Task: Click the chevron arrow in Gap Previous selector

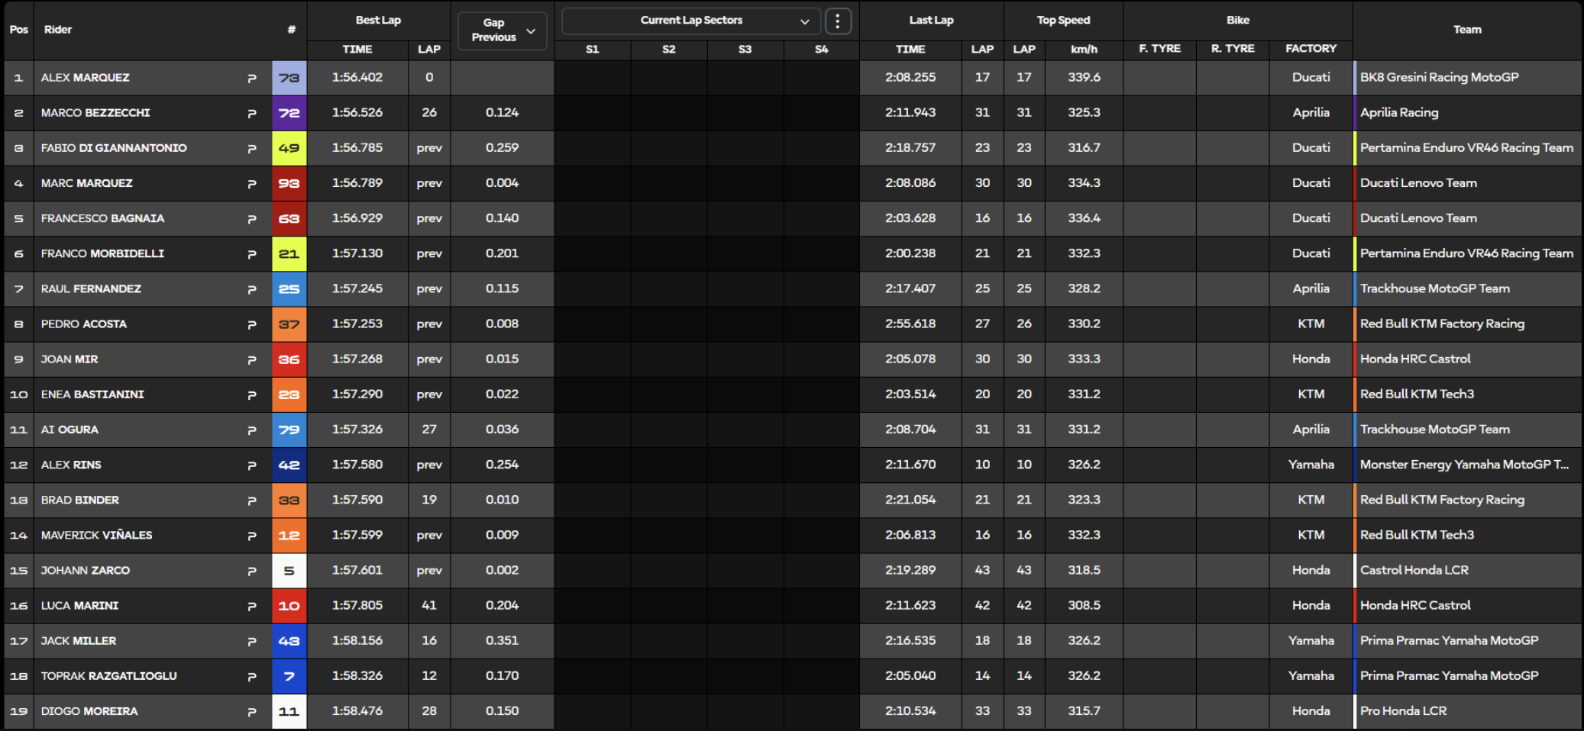Action: (531, 31)
